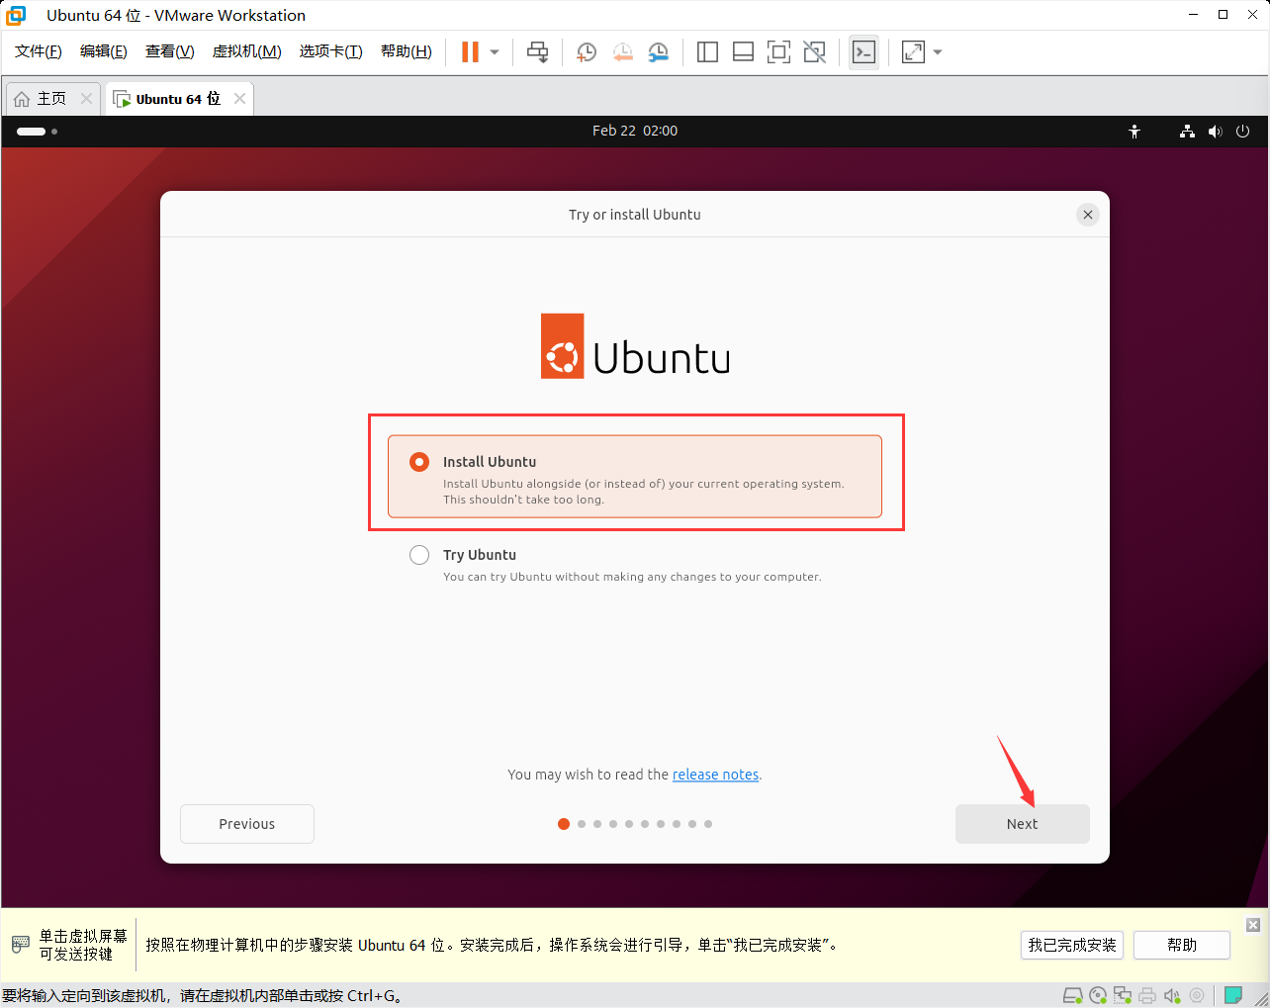Toggle the library sidebar panel
This screenshot has width=1270, height=1008.
[707, 52]
